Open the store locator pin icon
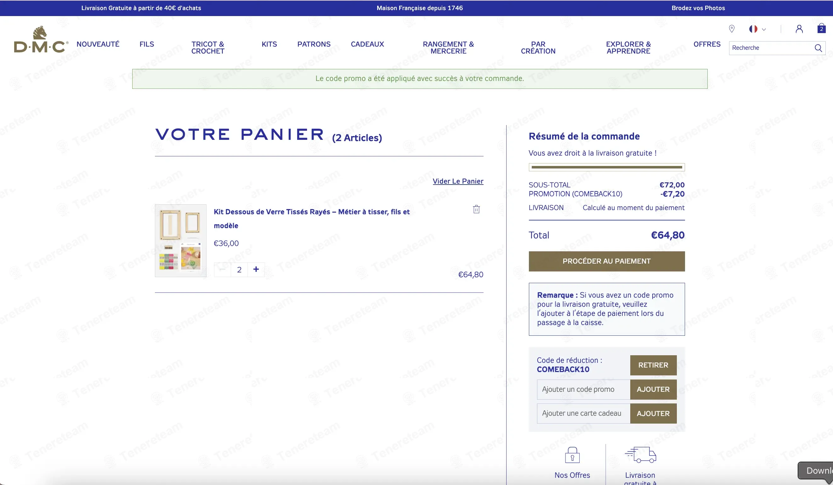This screenshot has width=833, height=485. [732, 29]
